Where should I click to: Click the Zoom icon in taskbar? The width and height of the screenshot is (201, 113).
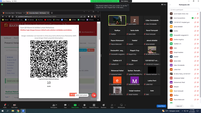[x=23, y=111]
